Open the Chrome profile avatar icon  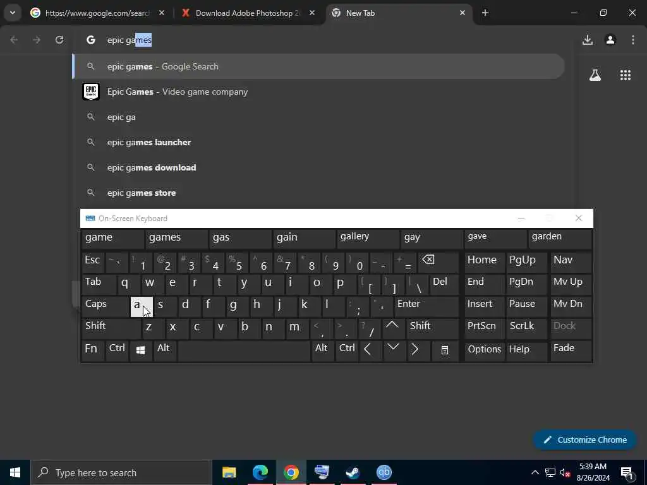coord(610,40)
